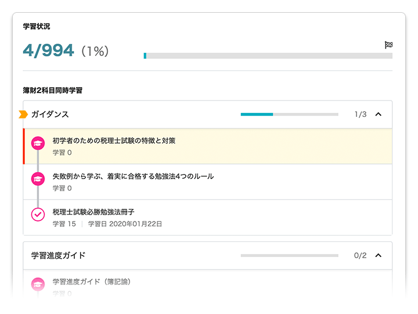Click the ガイダンス section header title
418x314 pixels.
pos(50,115)
